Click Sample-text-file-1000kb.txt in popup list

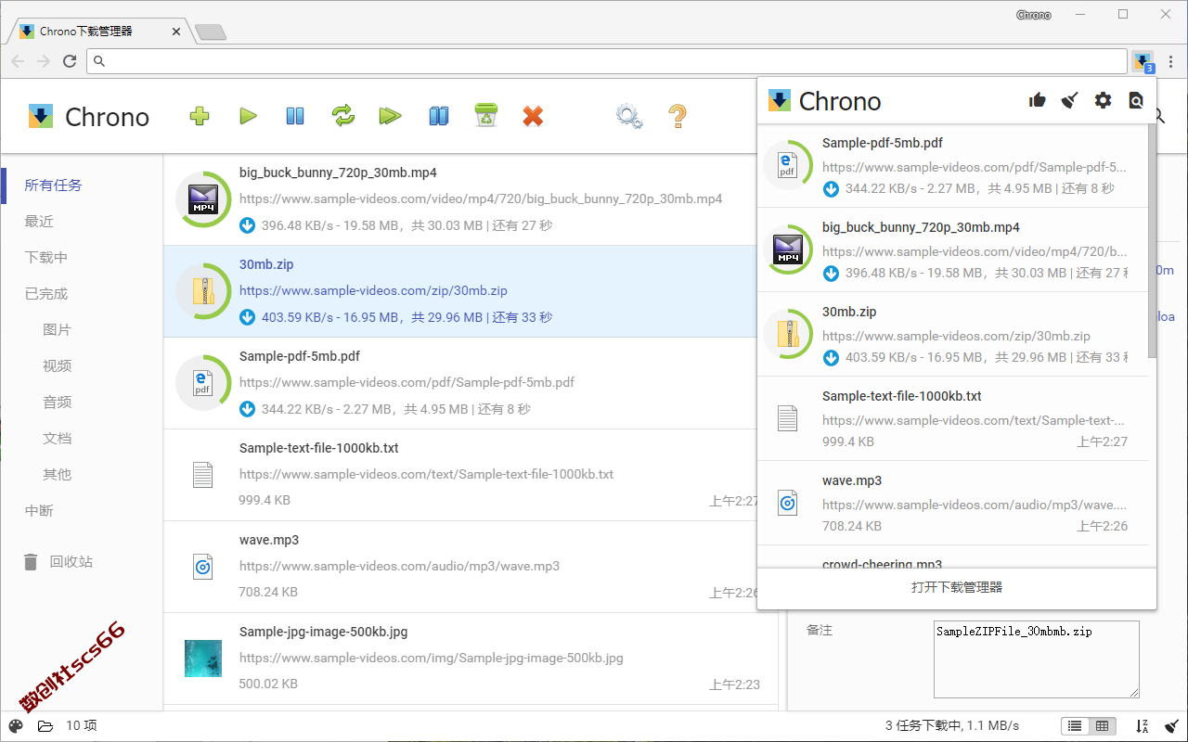click(953, 418)
